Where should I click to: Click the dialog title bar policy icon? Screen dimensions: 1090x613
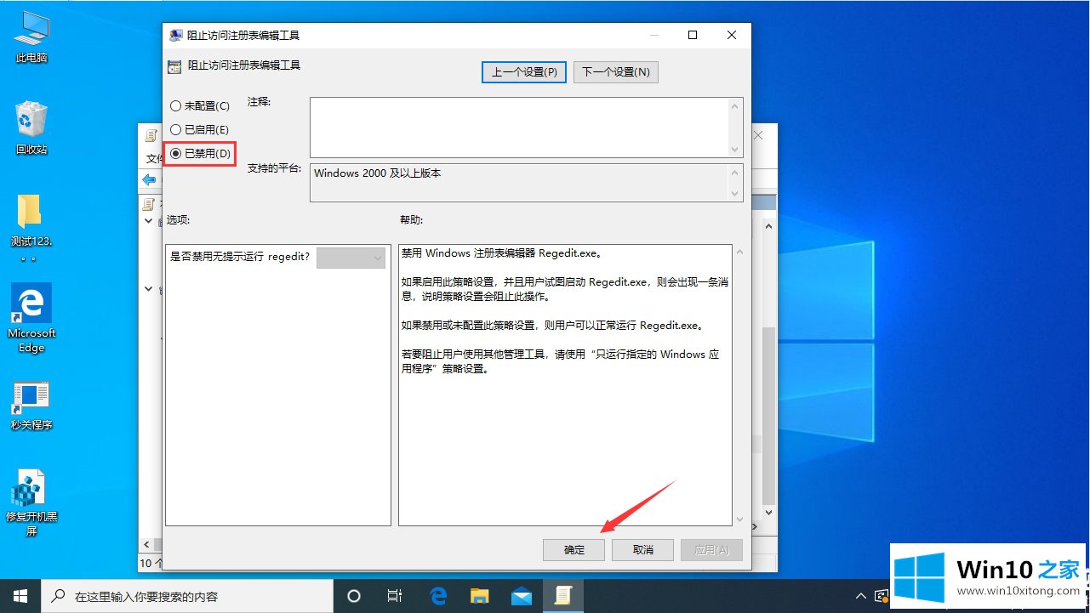[x=176, y=36]
